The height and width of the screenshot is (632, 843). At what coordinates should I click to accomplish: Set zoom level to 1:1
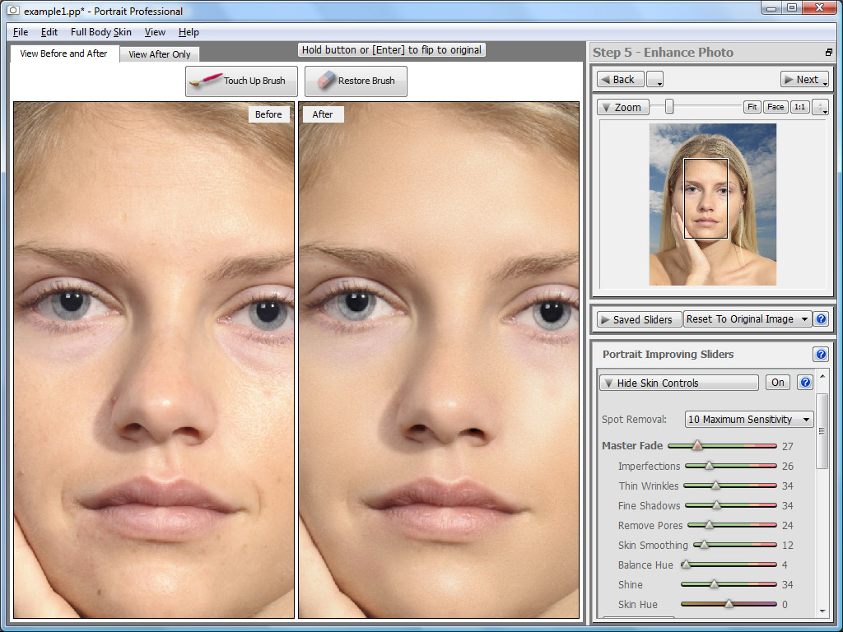tap(799, 106)
